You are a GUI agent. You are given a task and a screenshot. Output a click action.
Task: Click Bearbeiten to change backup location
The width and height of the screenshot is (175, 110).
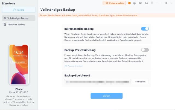coord(140,82)
